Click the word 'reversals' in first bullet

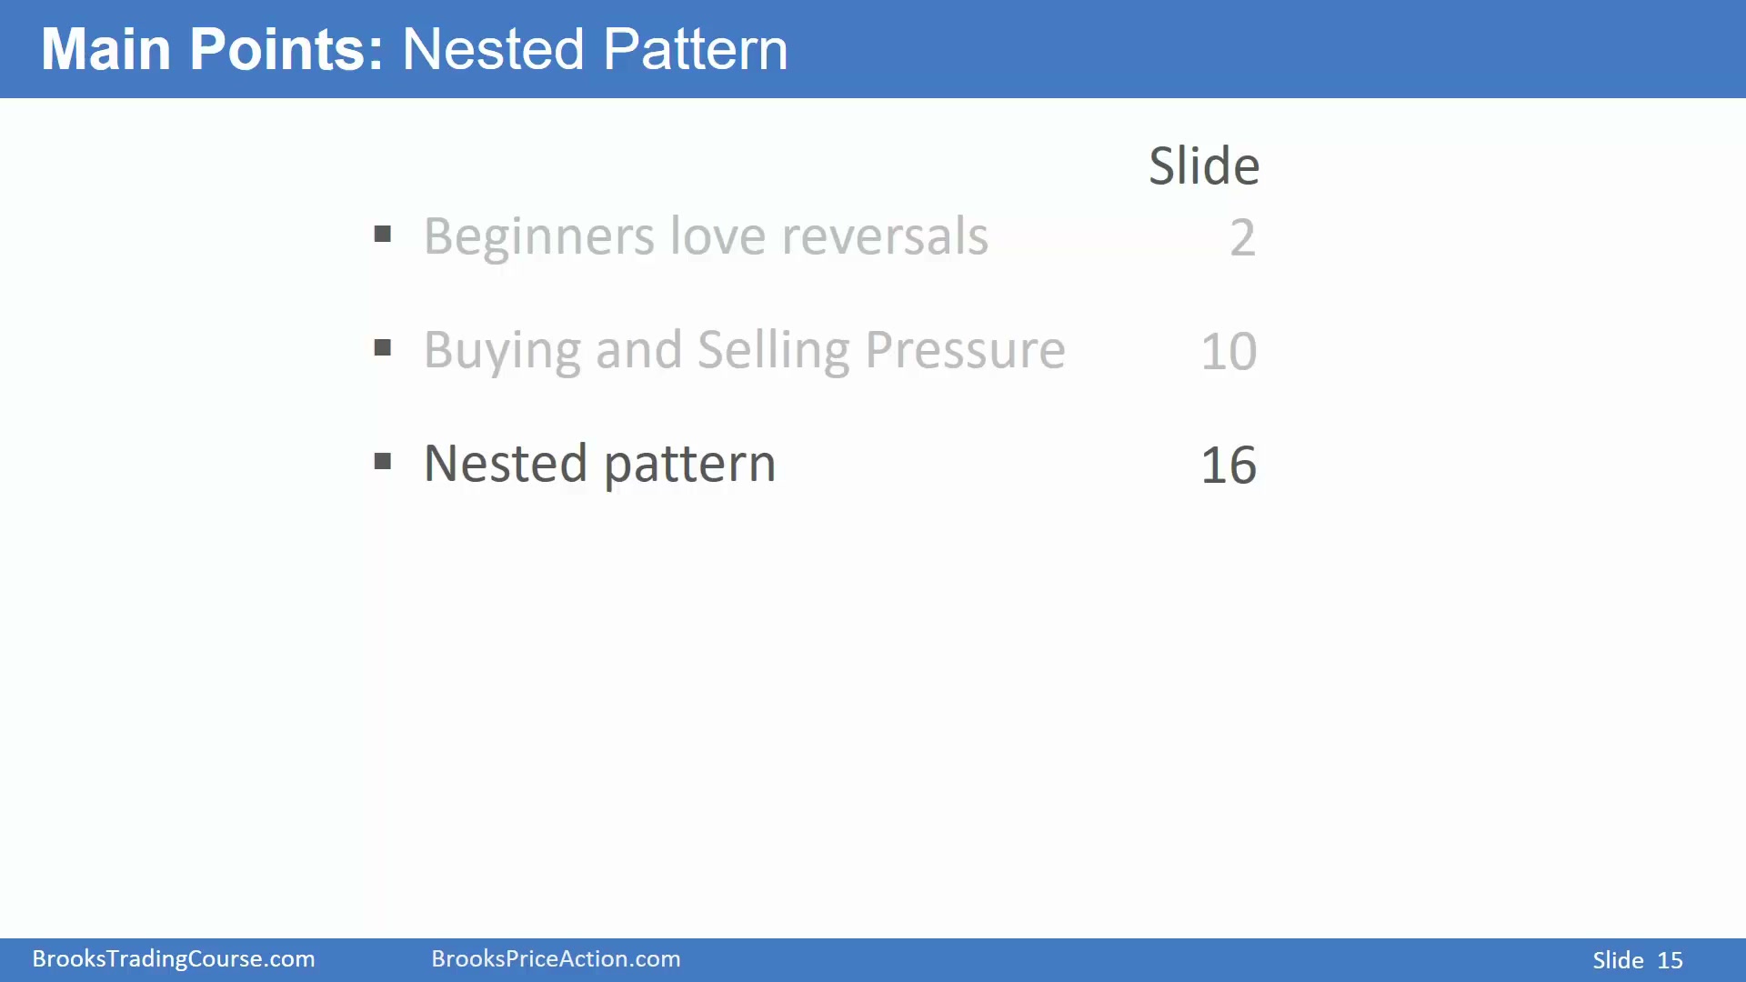tap(885, 236)
